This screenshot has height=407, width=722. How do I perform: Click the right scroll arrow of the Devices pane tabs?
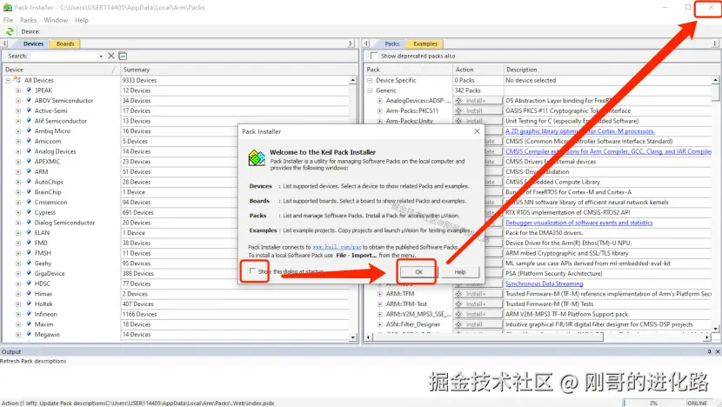(351, 43)
